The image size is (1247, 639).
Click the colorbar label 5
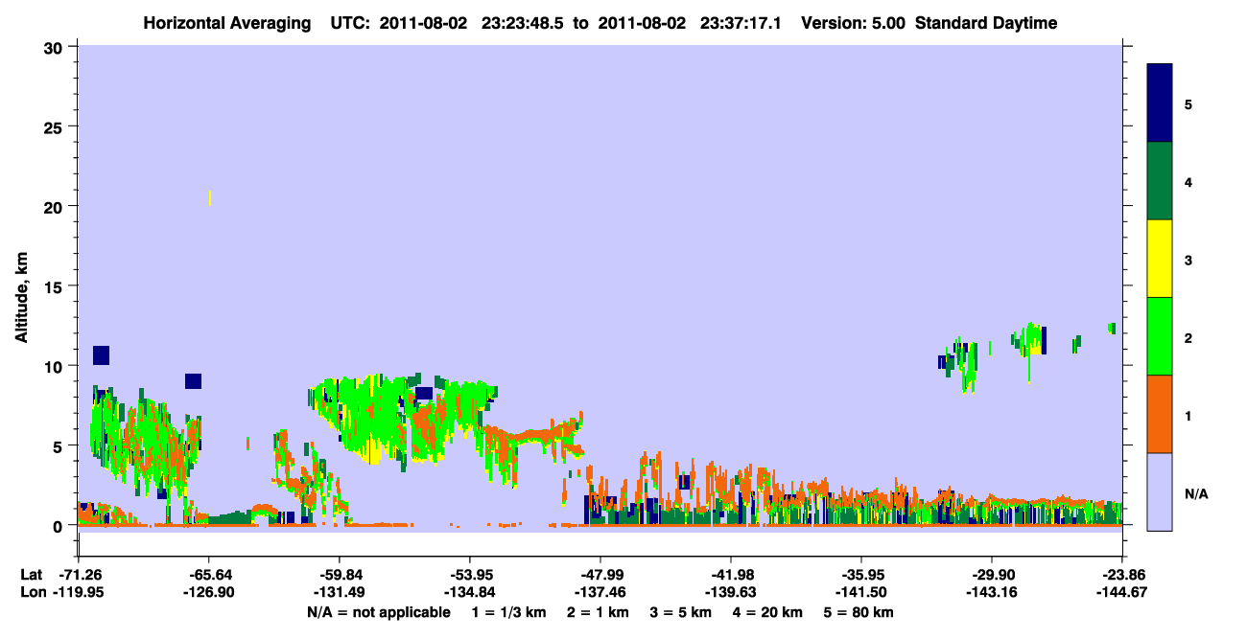(x=1188, y=103)
